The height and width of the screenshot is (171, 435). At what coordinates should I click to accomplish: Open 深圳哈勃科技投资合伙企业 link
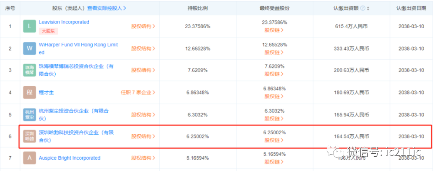(x=76, y=136)
